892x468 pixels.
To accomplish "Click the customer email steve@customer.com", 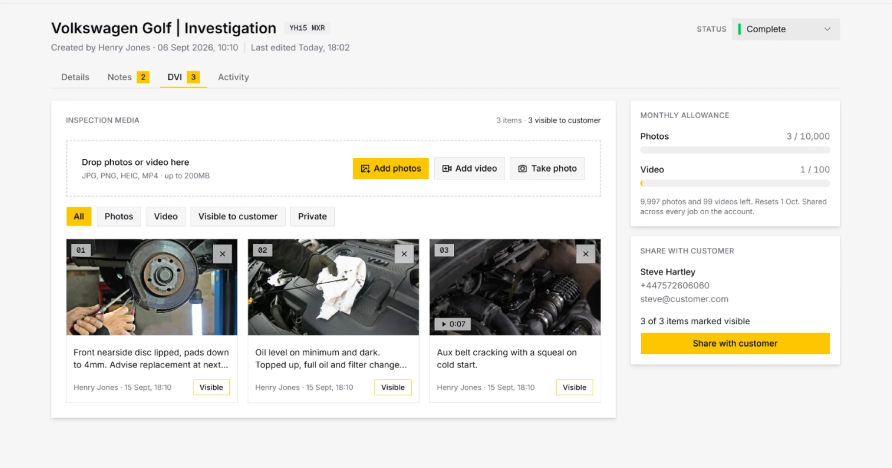I will click(684, 299).
